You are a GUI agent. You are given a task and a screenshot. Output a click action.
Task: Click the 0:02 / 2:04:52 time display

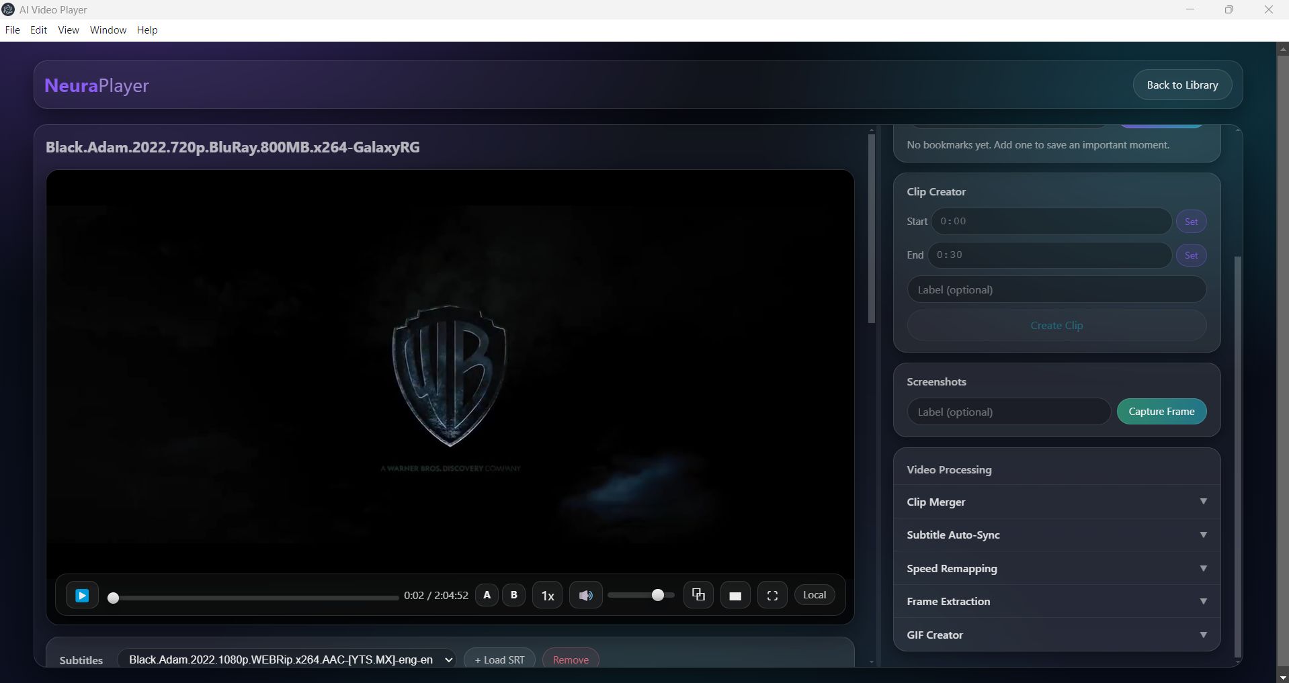tap(436, 595)
